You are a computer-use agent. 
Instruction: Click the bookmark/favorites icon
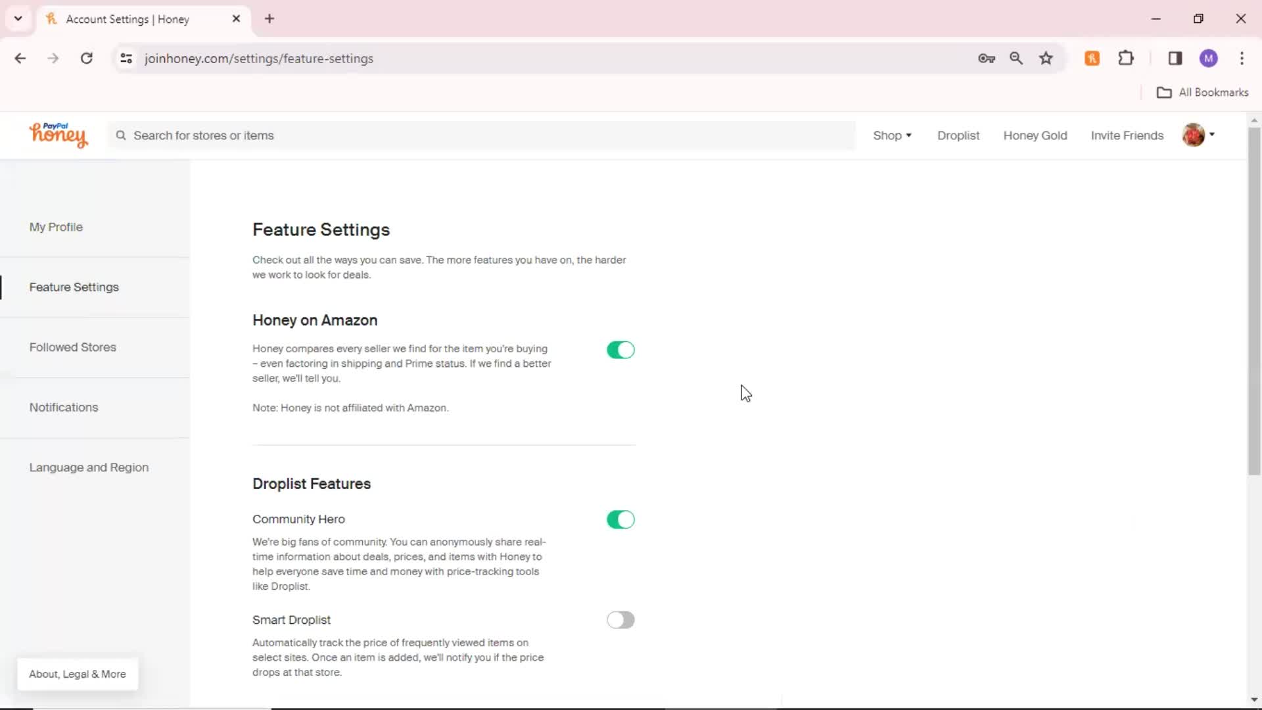click(x=1046, y=58)
